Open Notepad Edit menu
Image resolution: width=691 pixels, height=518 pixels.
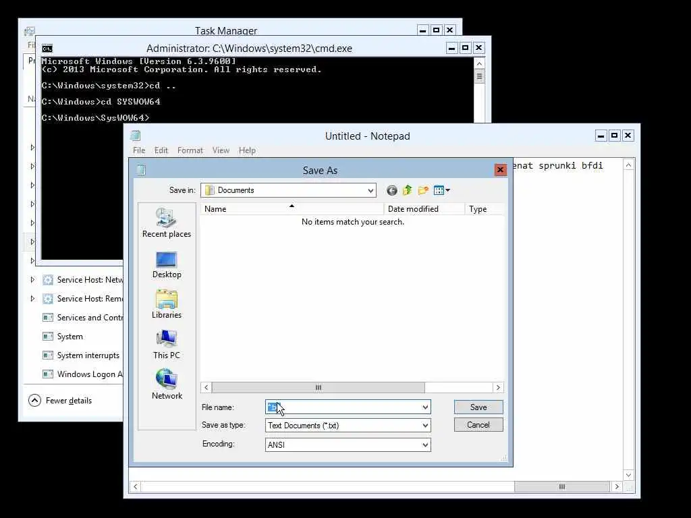161,150
